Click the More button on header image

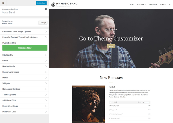tap(111, 46)
